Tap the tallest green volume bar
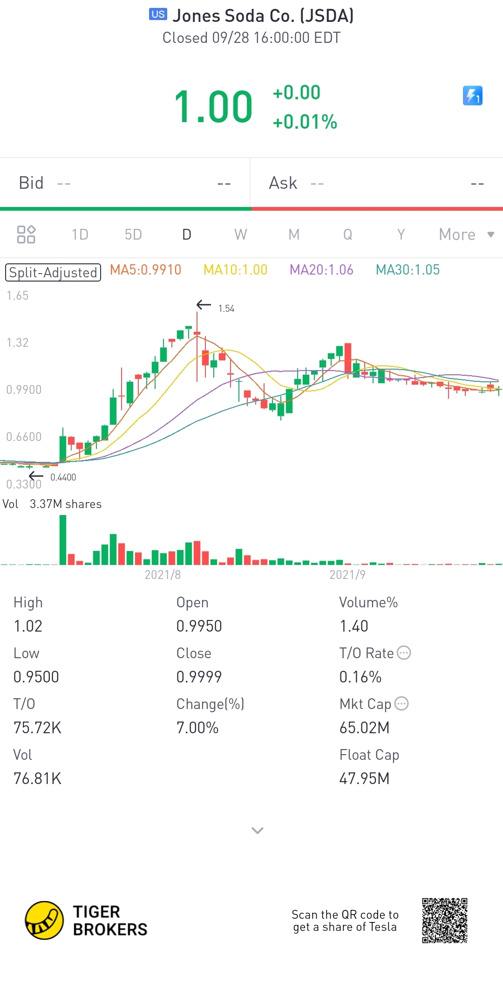Image resolution: width=503 pixels, height=991 pixels. pyautogui.click(x=63, y=540)
